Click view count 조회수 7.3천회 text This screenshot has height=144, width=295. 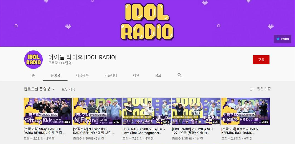132,138
